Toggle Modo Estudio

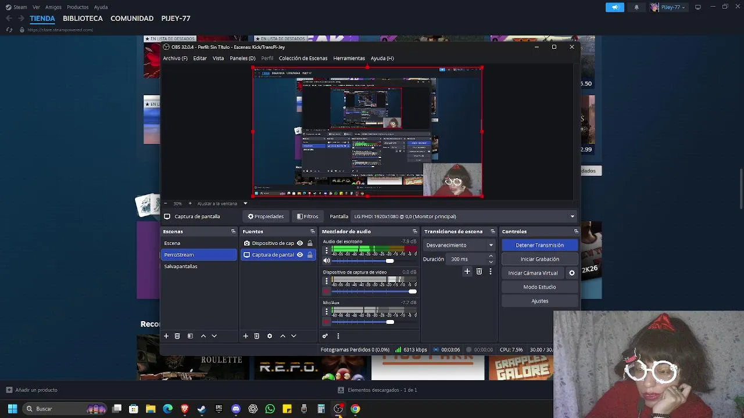[539, 287]
